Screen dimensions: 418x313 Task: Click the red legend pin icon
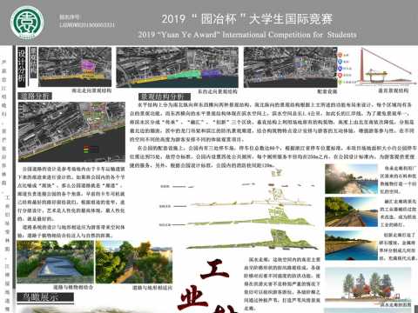click(x=340, y=76)
